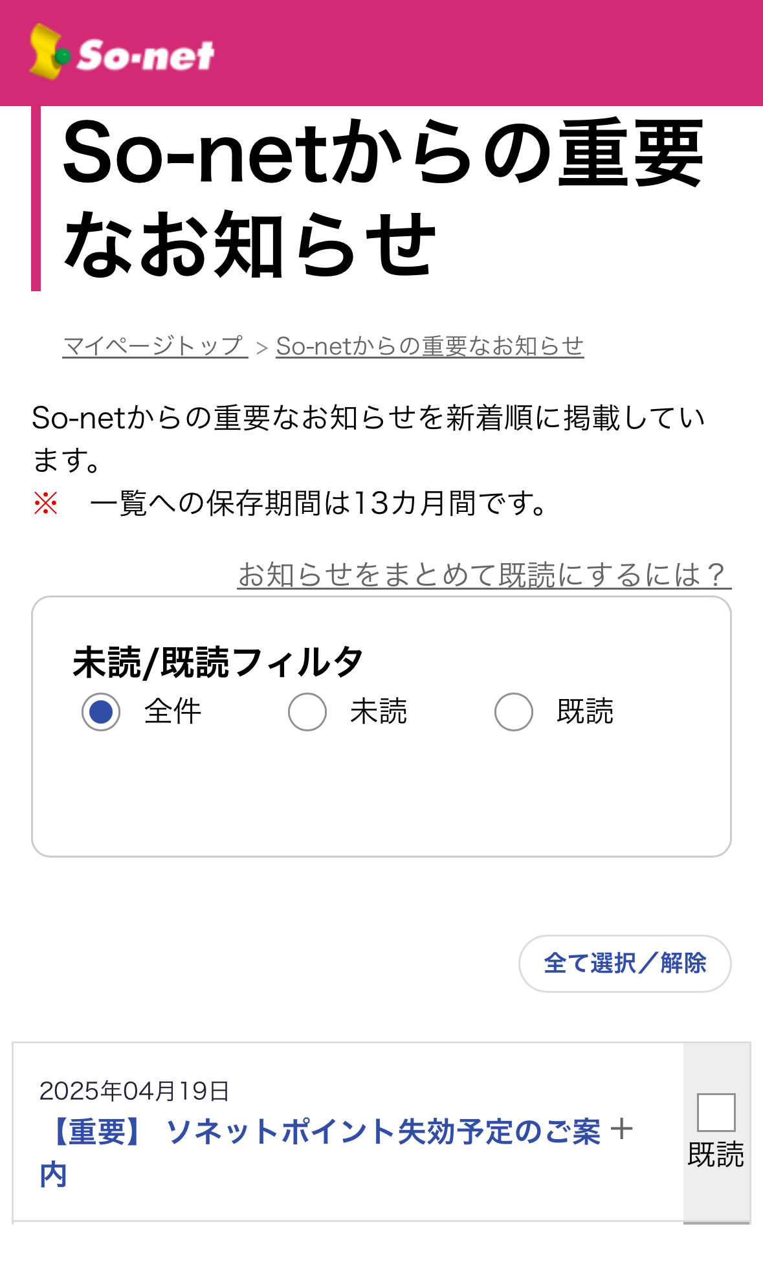Click the 一覧への保存期間は13カ月間です note text
The image size is (763, 1277).
(320, 503)
